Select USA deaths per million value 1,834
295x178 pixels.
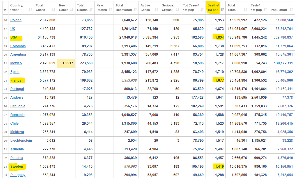pyautogui.click(x=219, y=37)
